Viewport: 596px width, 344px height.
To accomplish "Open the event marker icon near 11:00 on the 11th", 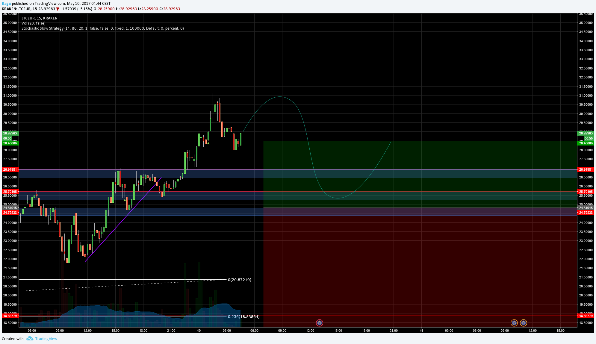I will click(523, 323).
